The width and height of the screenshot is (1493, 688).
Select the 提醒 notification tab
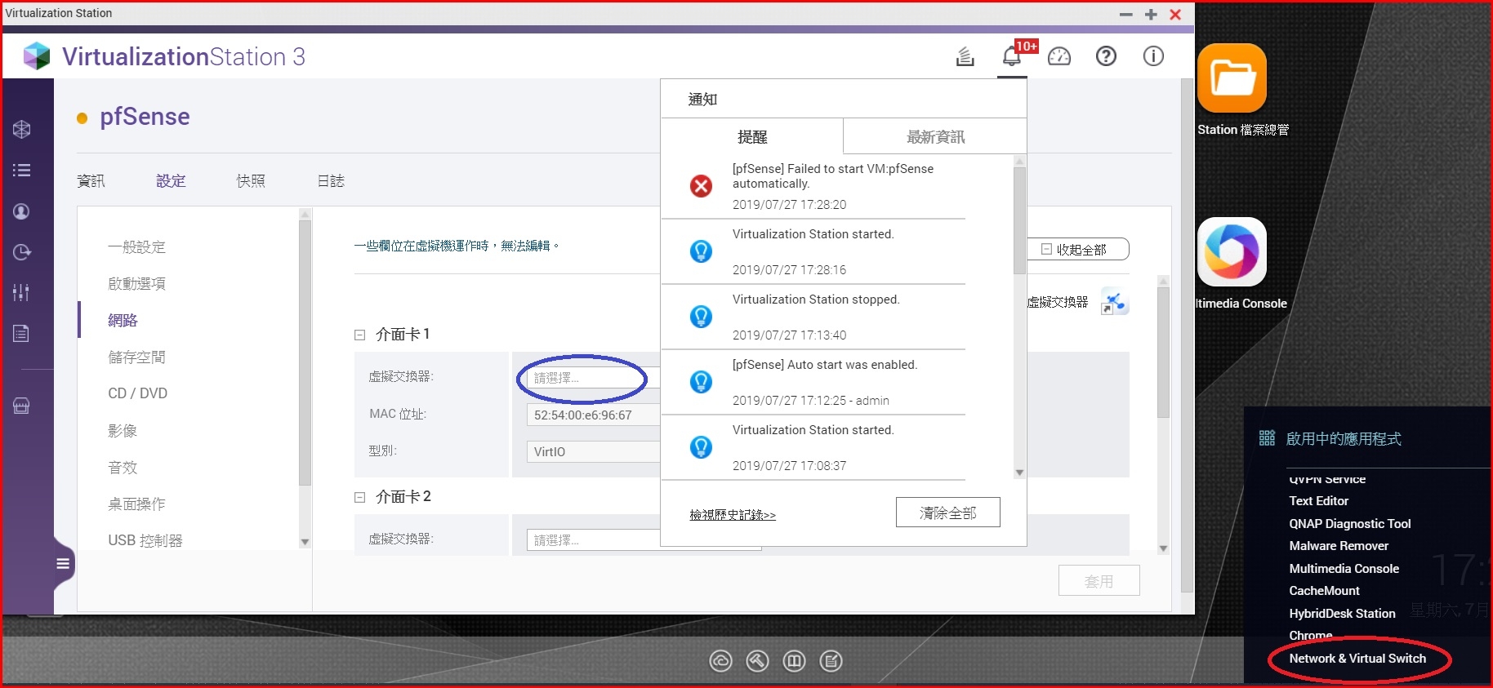click(x=752, y=136)
